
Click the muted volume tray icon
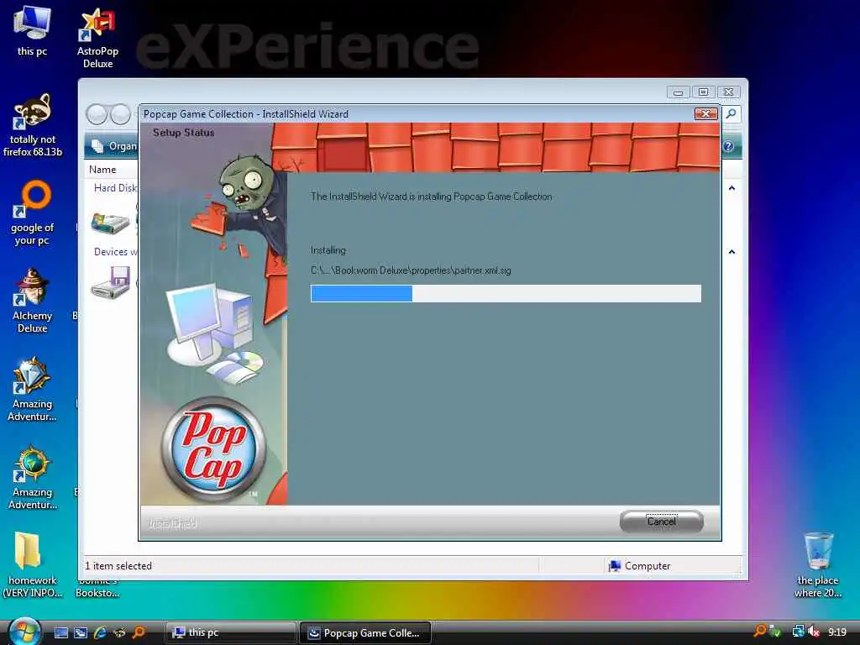[x=814, y=632]
